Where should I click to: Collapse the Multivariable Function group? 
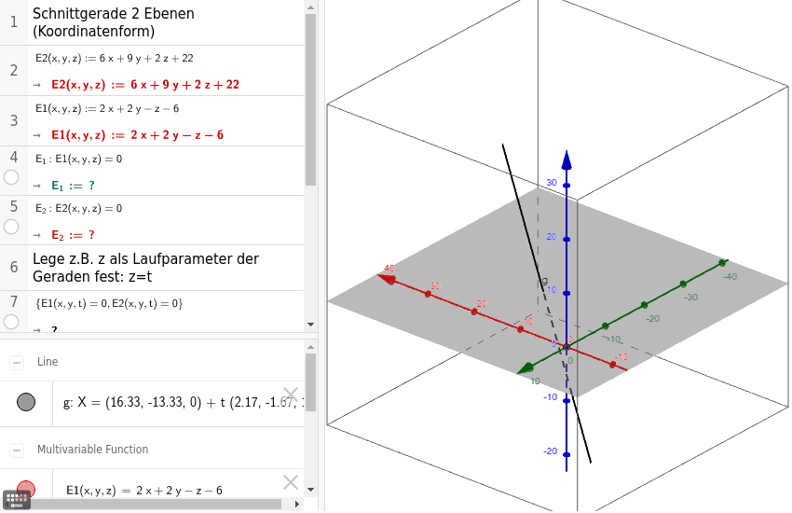[x=17, y=450]
